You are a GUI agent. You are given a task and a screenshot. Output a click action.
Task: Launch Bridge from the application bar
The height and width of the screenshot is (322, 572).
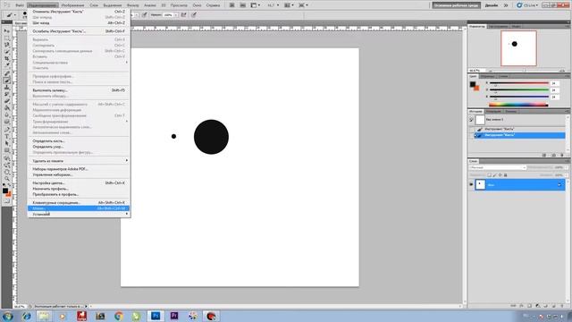pyautogui.click(x=232, y=5)
